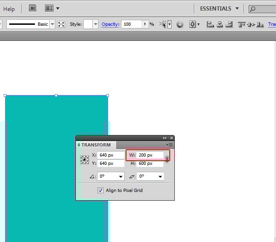The height and width of the screenshot is (242, 276).
Task: Click the horizontal align center icon
Action: (x=219, y=24)
